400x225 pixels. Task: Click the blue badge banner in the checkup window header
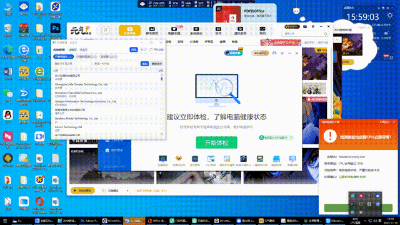point(233,52)
